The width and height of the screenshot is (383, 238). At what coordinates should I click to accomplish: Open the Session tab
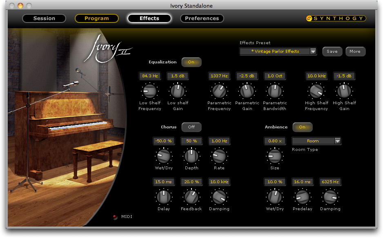click(44, 18)
